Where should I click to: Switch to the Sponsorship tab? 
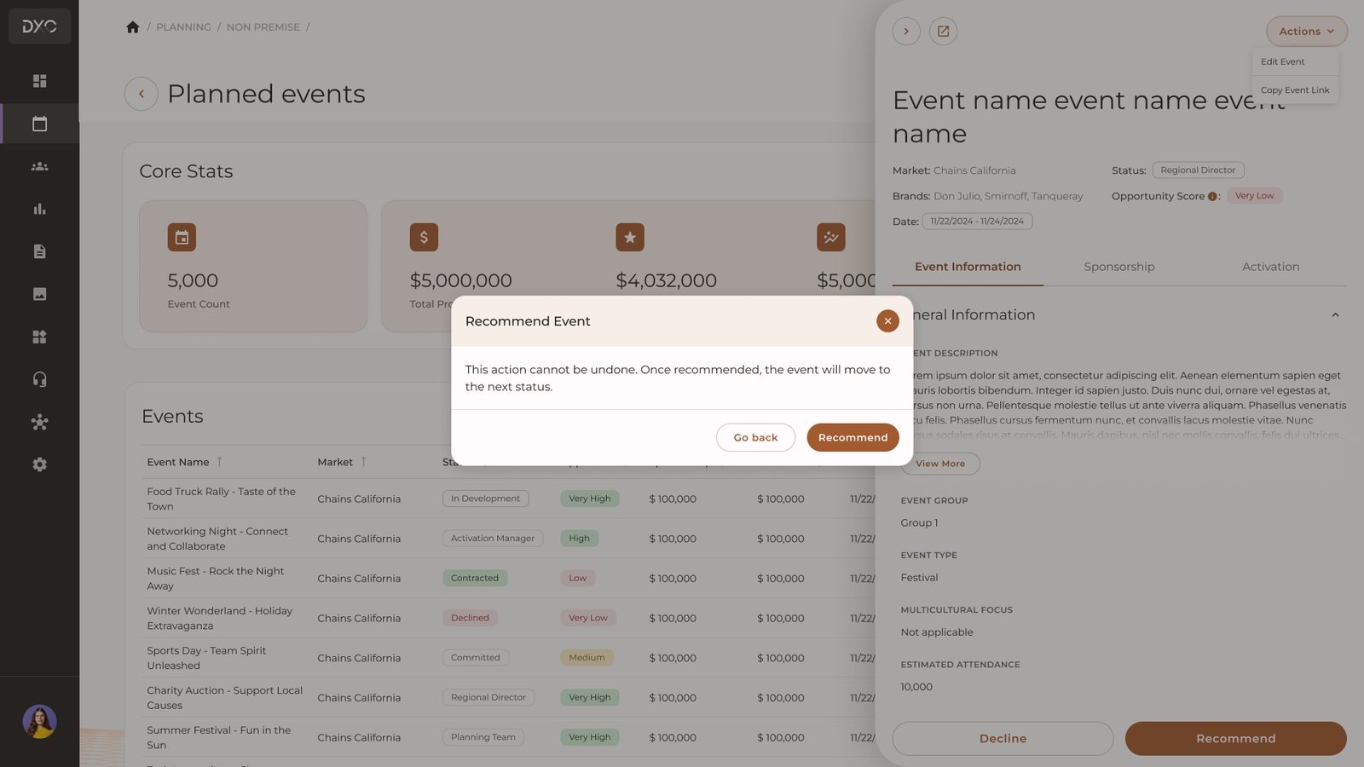(1119, 267)
